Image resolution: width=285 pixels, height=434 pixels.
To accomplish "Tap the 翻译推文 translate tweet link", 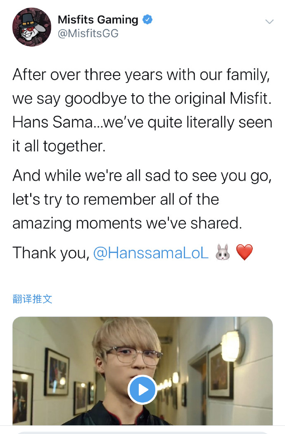I will coord(33,299).
